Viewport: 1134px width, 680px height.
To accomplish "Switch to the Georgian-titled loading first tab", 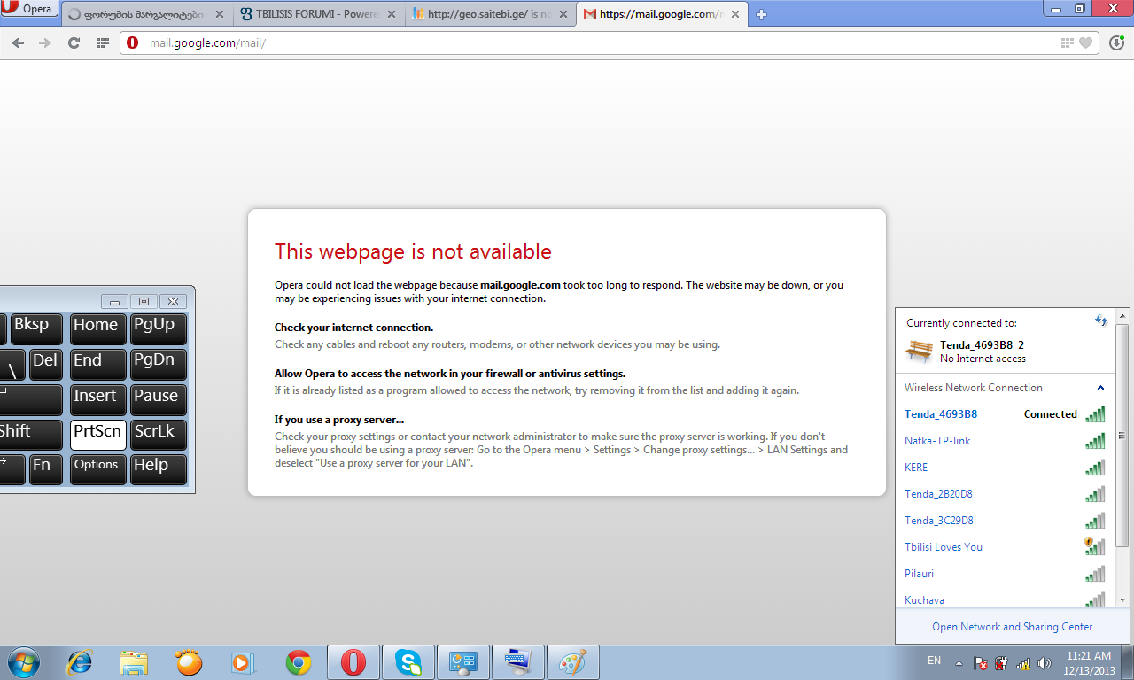I will pyautogui.click(x=145, y=14).
